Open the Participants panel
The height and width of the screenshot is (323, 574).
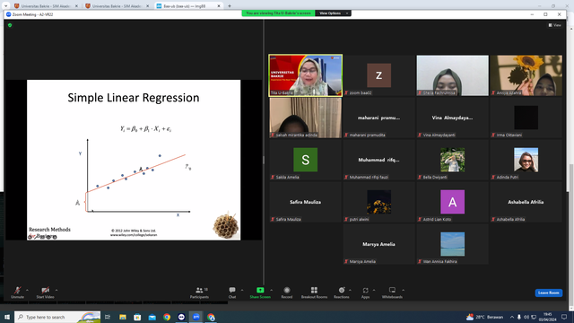[x=199, y=292]
